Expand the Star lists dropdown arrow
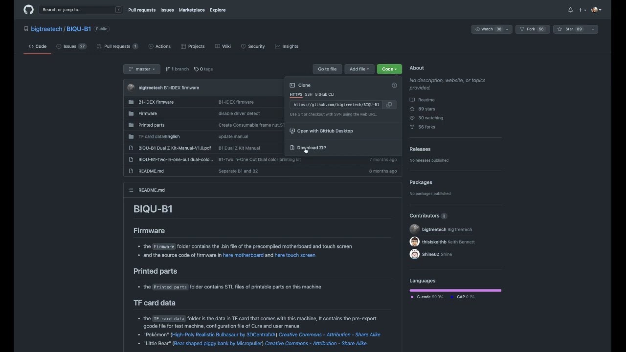 pyautogui.click(x=593, y=29)
